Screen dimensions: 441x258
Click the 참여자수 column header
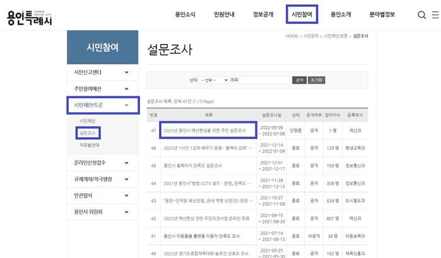click(x=332, y=115)
